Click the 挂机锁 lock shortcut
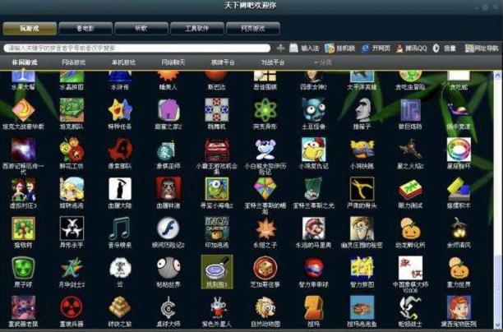Screen dimensions: 503x332 click(x=339, y=48)
